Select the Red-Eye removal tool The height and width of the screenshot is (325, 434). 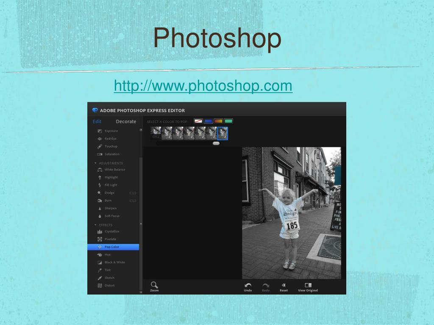(107, 139)
